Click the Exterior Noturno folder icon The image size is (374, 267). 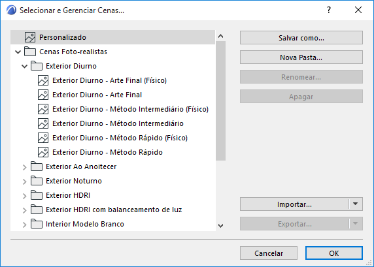tap(37, 181)
